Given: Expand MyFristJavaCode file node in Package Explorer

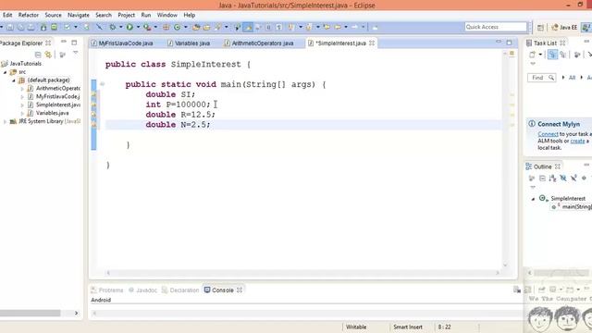Looking at the screenshot, I should pyautogui.click(x=22, y=96).
